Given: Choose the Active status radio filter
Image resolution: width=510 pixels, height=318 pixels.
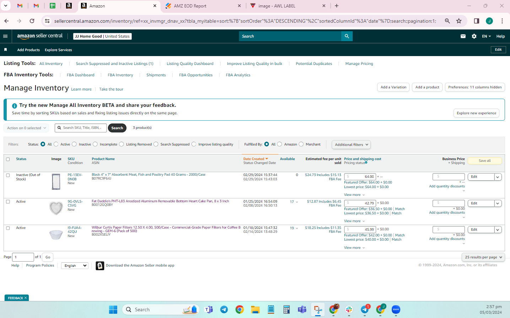Looking at the screenshot, I should tap(56, 144).
